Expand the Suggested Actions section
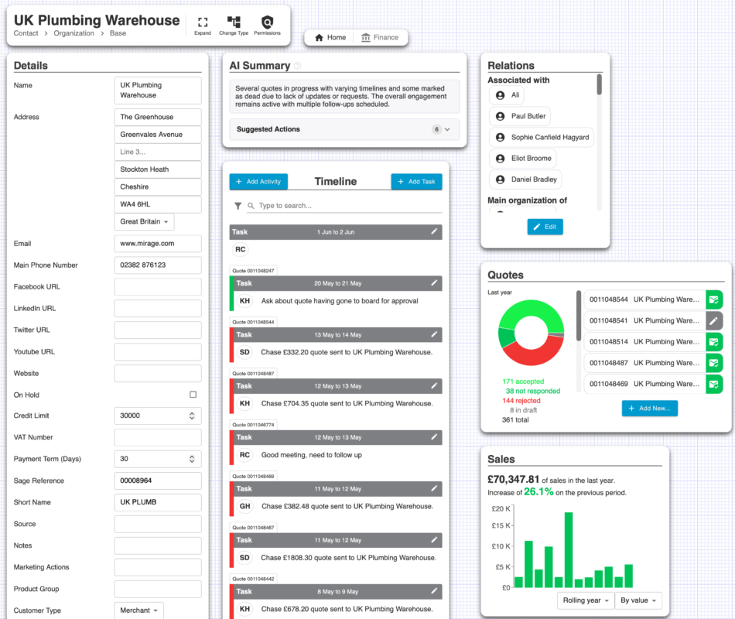 (344, 129)
